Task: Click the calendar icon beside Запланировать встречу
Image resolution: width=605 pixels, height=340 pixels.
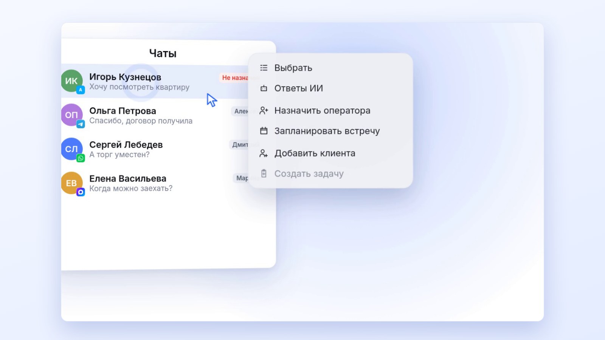Action: pyautogui.click(x=264, y=131)
